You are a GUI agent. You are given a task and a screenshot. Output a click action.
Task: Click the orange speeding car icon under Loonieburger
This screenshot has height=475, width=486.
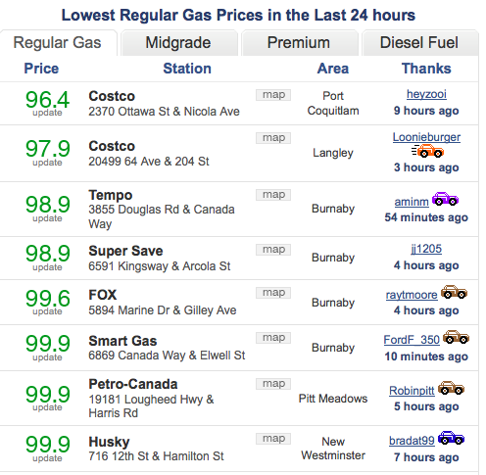(x=427, y=151)
